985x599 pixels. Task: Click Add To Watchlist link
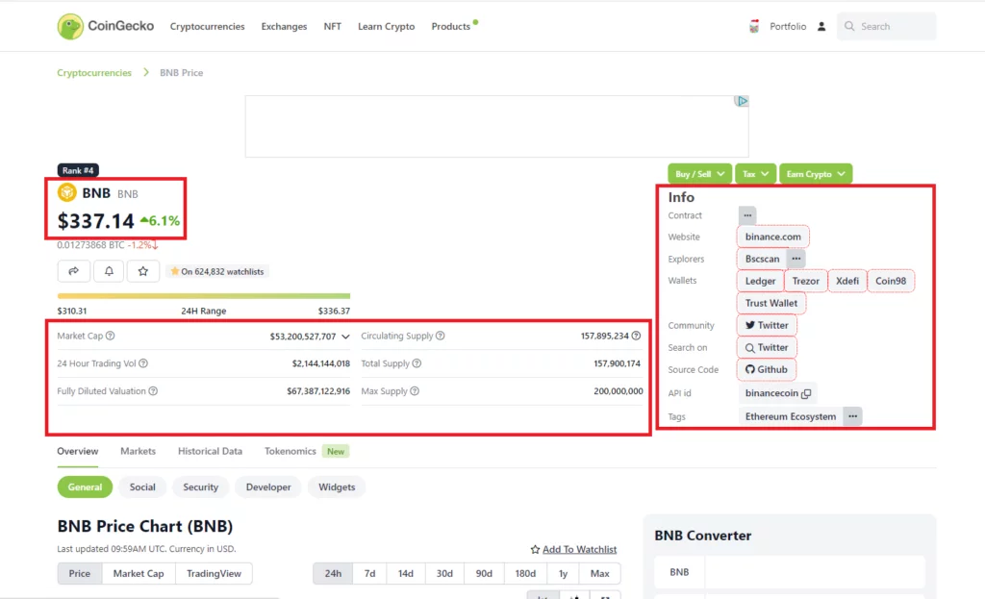(579, 549)
